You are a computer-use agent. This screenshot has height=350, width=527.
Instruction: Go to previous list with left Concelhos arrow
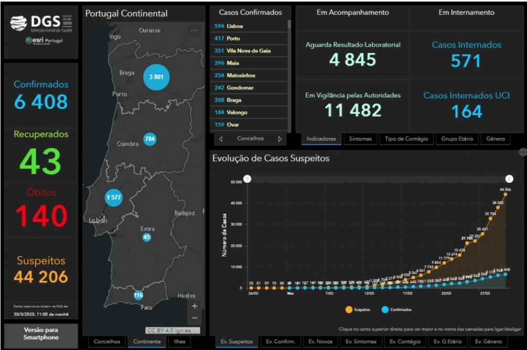tap(221, 139)
